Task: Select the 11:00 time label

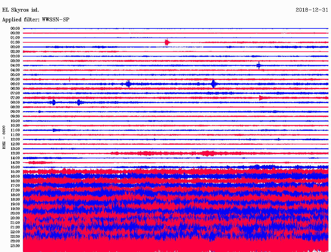Action: (15, 130)
